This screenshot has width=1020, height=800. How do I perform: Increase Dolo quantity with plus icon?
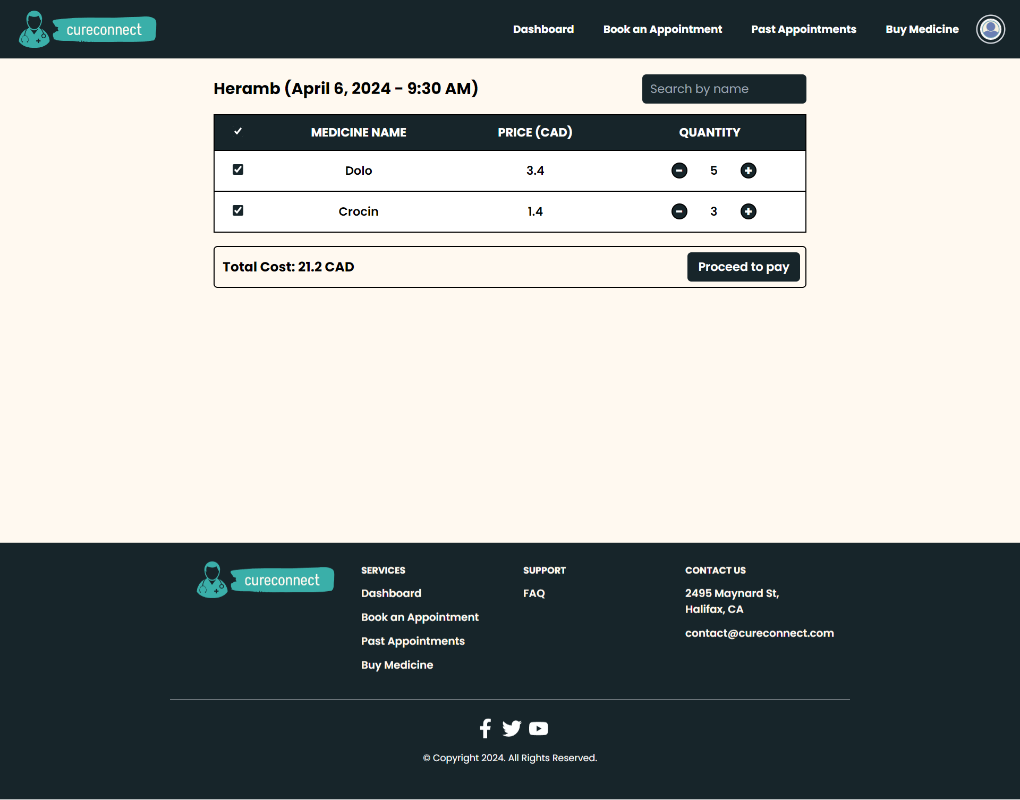pyautogui.click(x=748, y=171)
